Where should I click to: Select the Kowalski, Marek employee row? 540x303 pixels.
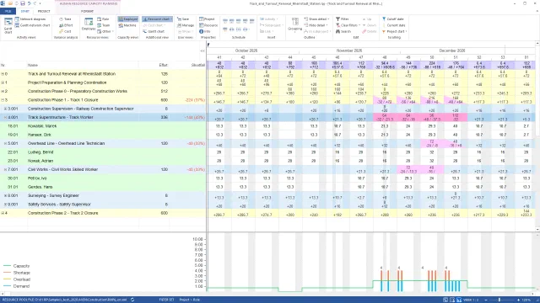click(x=103, y=126)
